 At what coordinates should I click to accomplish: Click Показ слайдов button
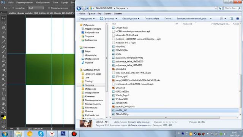[152, 19]
